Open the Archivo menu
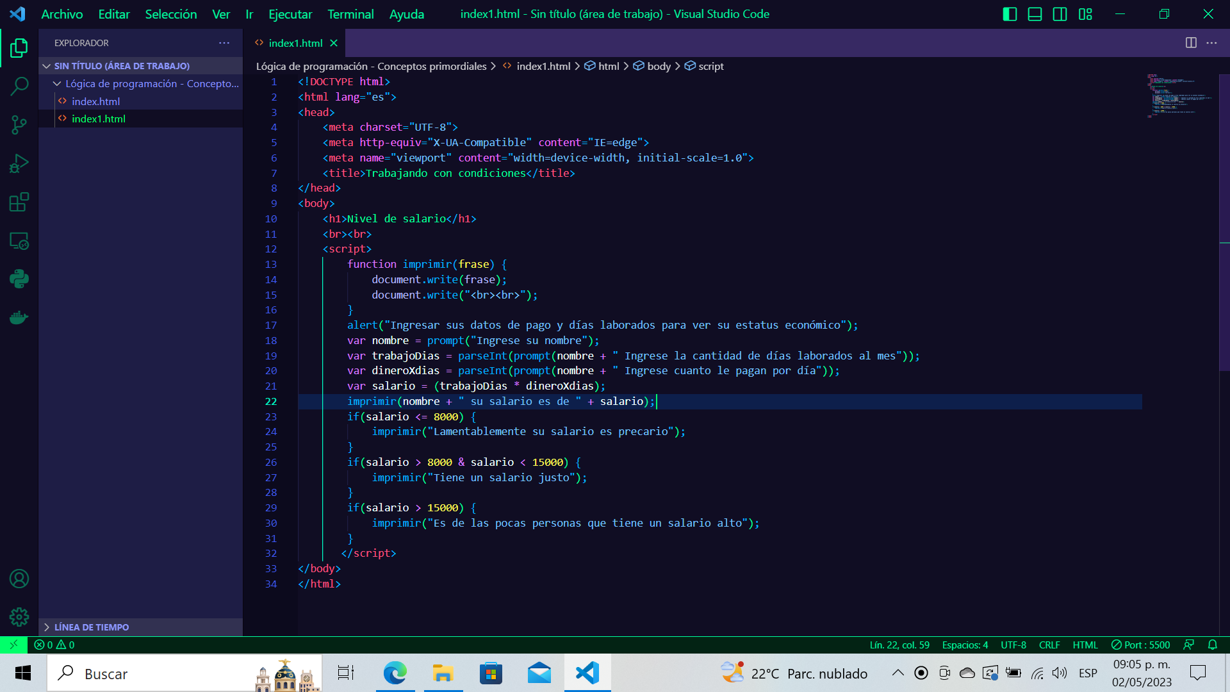This screenshot has height=692, width=1230. [x=62, y=14]
